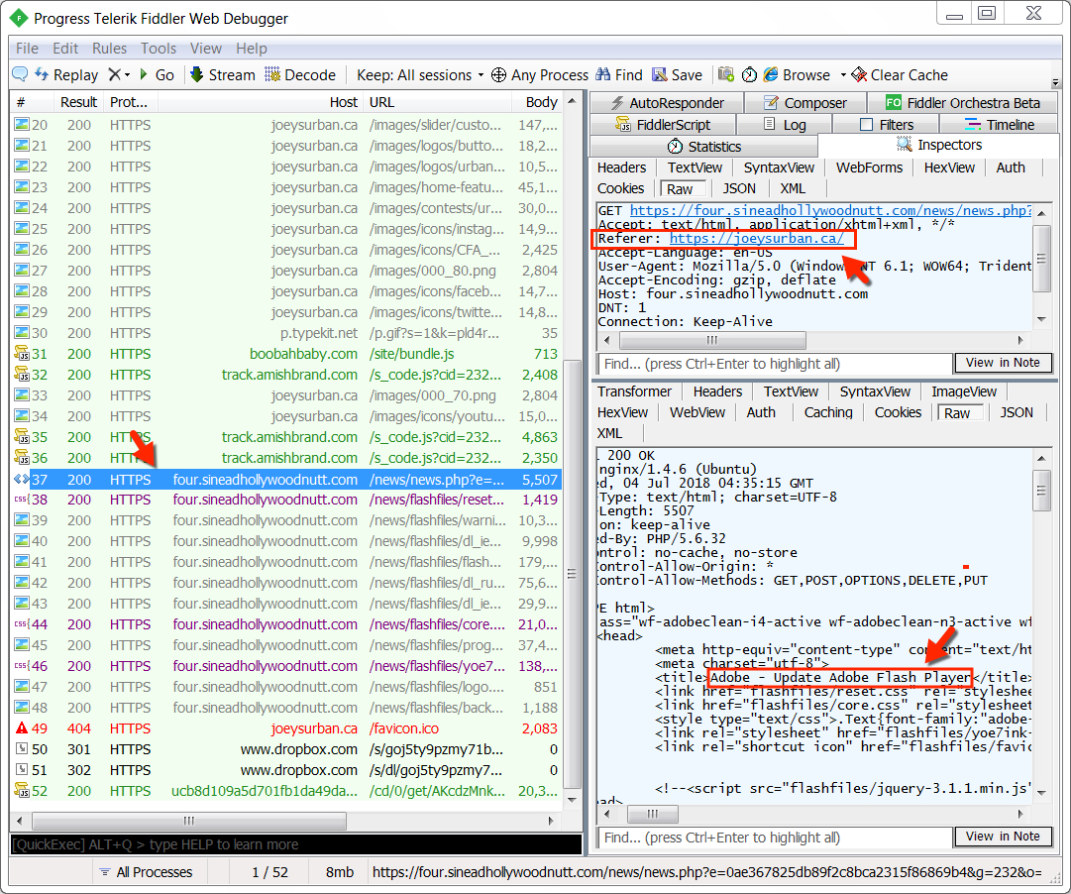Click session list scroll-up arrow
1071x894 pixels.
click(x=573, y=101)
